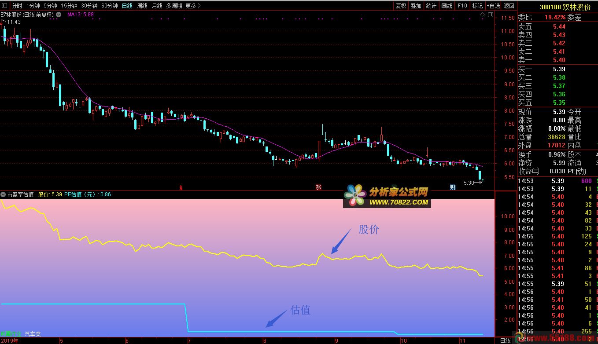Open the 统计 statistics tool
The image size is (598, 344).
pyautogui.click(x=431, y=6)
